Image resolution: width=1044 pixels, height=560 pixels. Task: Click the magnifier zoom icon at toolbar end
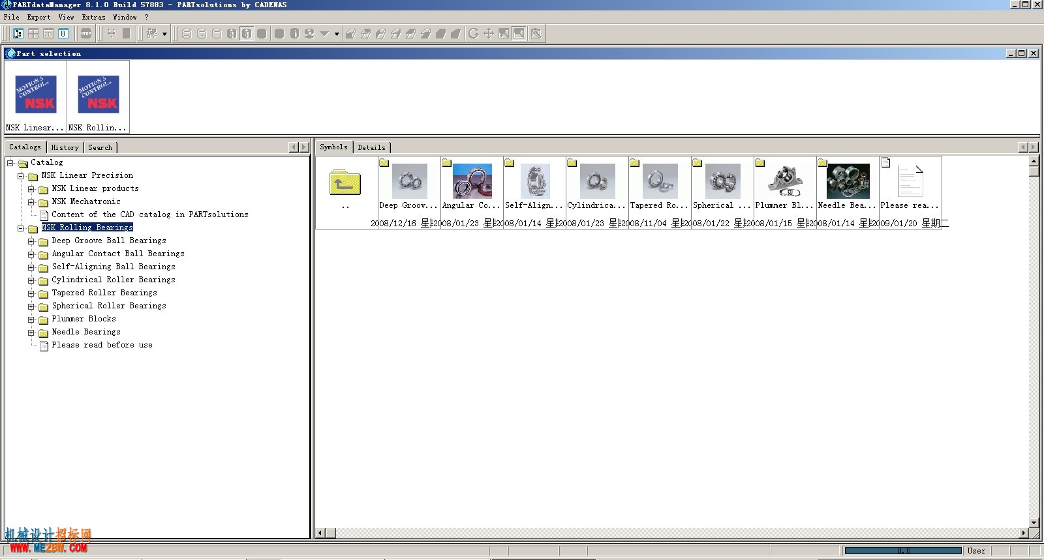(536, 33)
